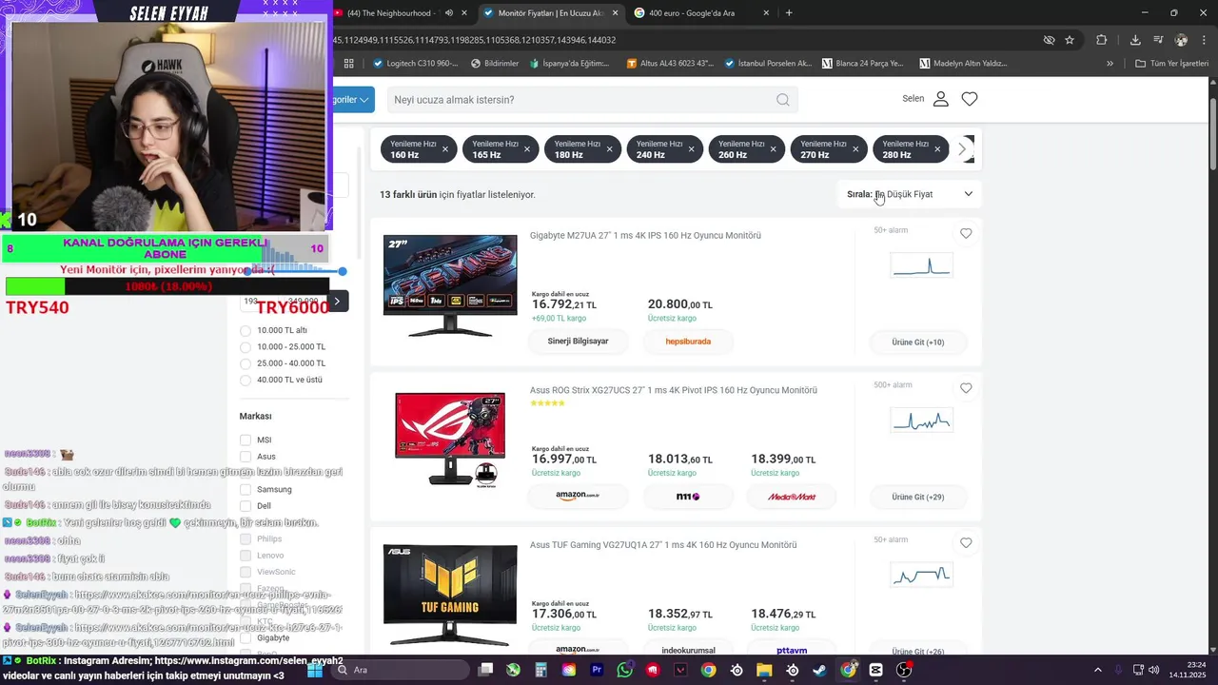Viewport: 1218px width, 685px height.
Task: Open the Chrome profile avatar
Action: click(x=1181, y=40)
